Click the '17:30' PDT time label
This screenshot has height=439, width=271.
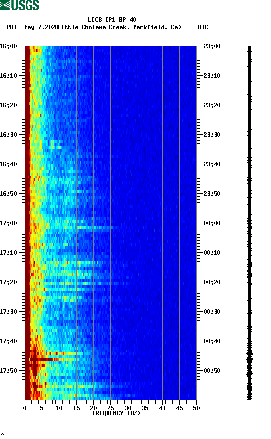(x=8, y=312)
